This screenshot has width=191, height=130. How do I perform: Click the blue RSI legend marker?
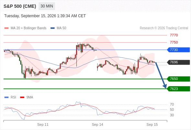6,97
